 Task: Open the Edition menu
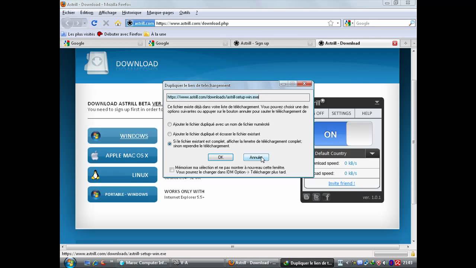coord(87,13)
